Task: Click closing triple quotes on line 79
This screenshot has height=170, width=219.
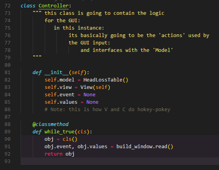Action: 37,56
